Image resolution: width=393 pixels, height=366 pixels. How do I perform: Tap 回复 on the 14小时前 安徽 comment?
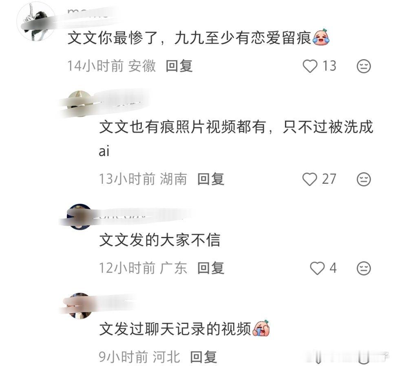[x=179, y=66]
